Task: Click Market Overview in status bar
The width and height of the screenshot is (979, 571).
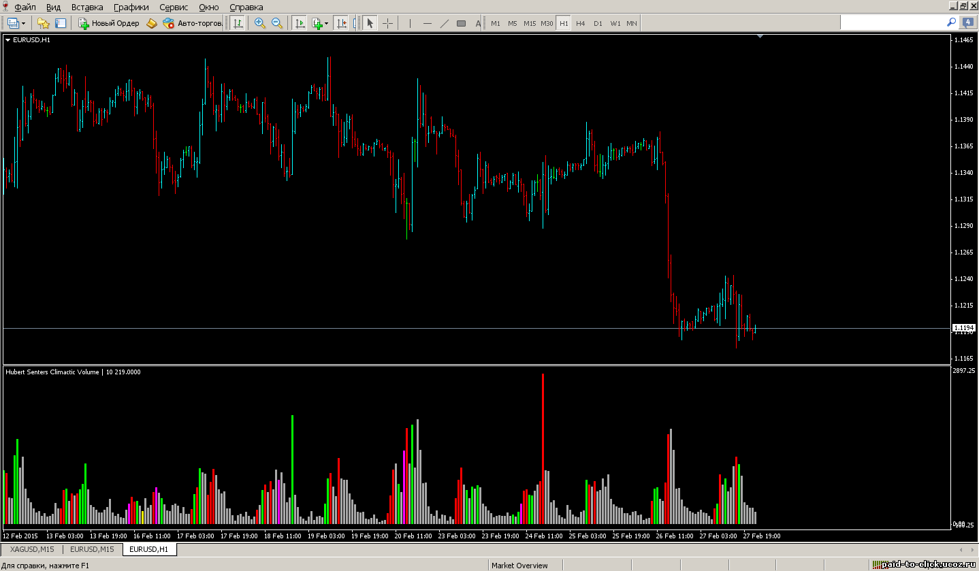Action: pyautogui.click(x=520, y=566)
